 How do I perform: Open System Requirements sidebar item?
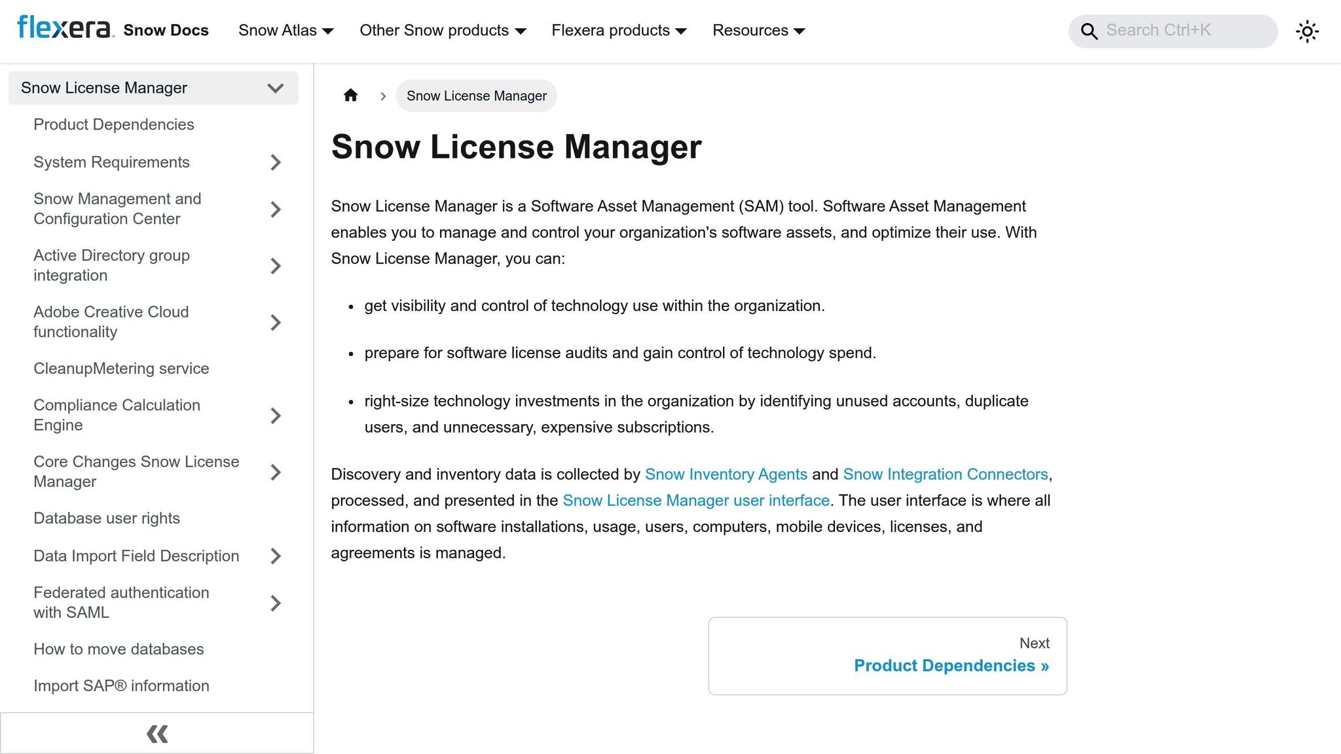coord(111,162)
